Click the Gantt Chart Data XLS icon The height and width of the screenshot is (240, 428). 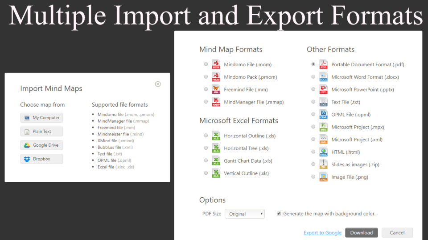pos(216,161)
